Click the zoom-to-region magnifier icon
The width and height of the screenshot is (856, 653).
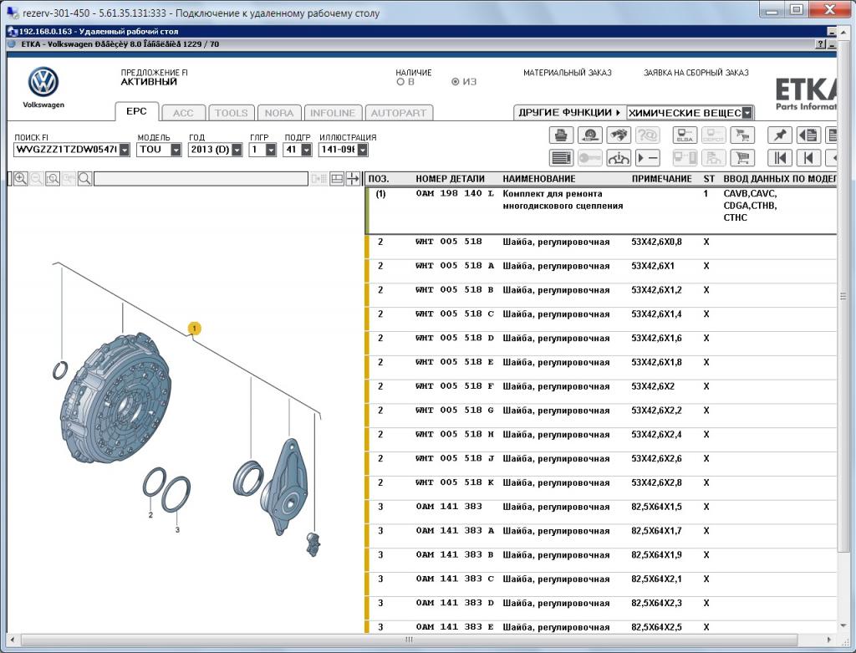tap(53, 179)
